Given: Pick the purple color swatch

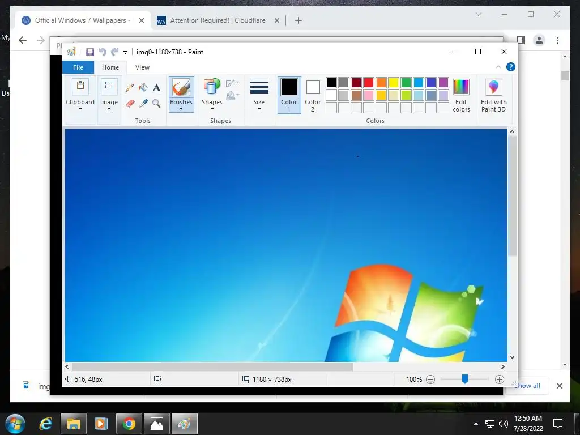Looking at the screenshot, I should click(x=443, y=83).
